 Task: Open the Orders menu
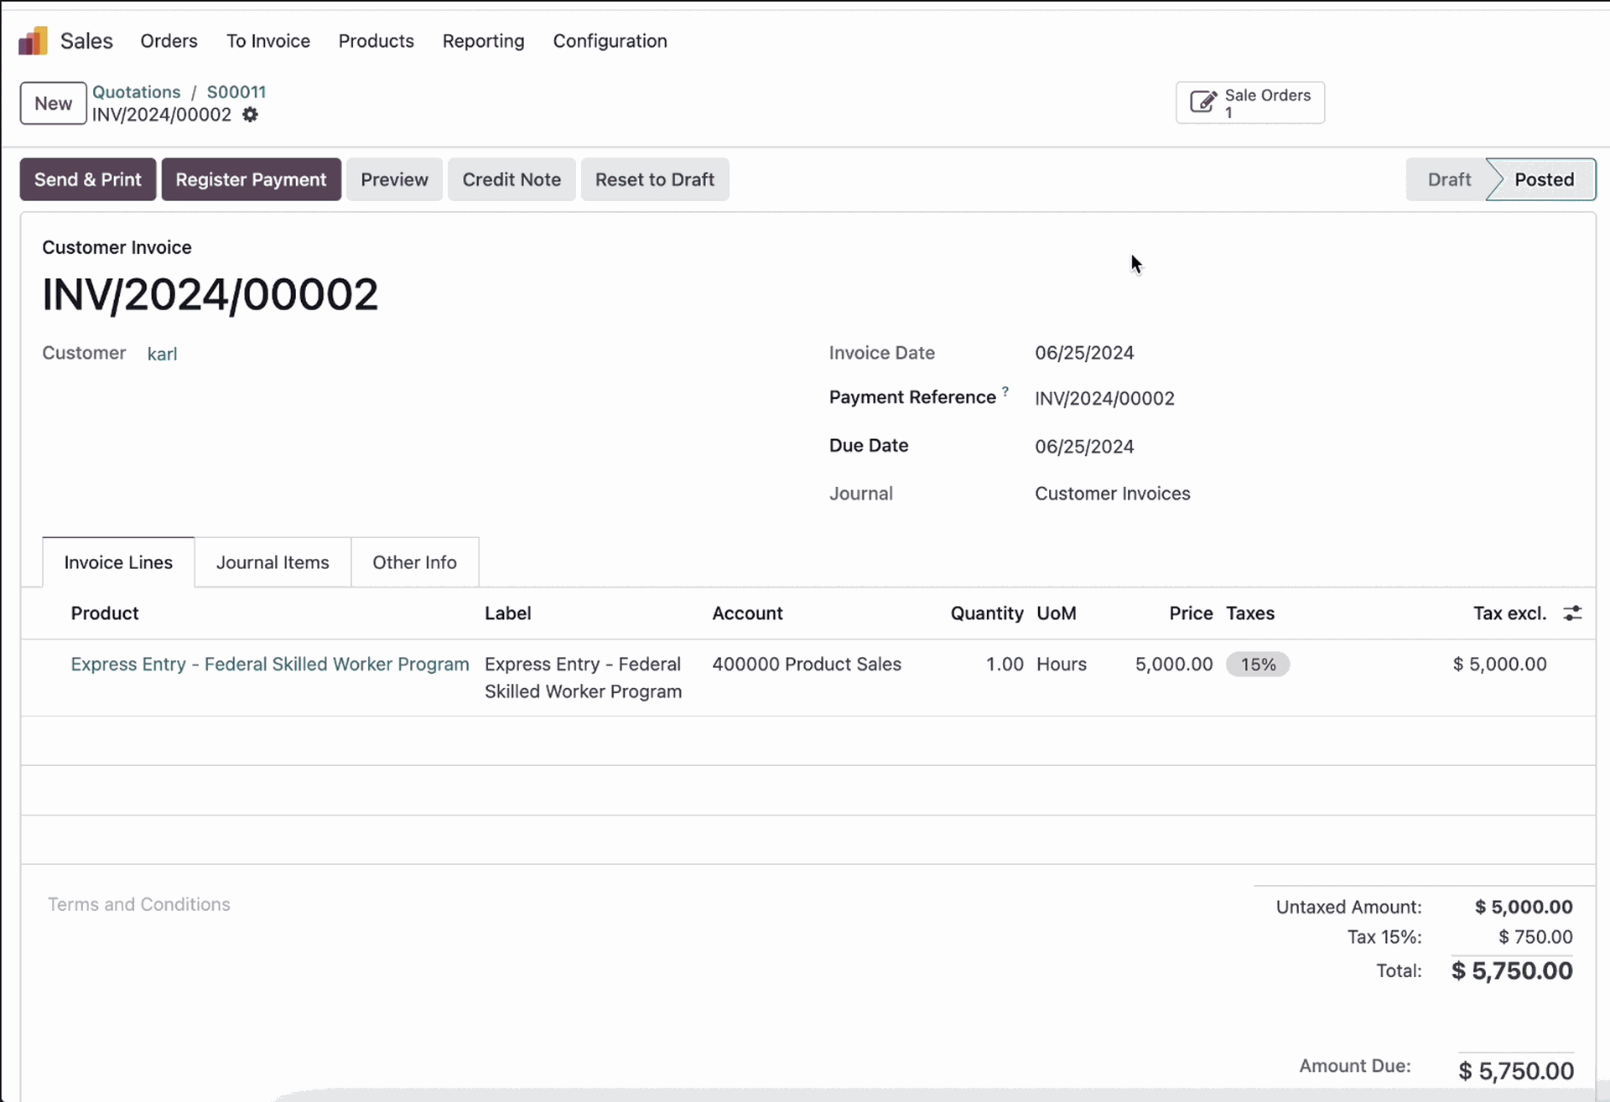(169, 41)
